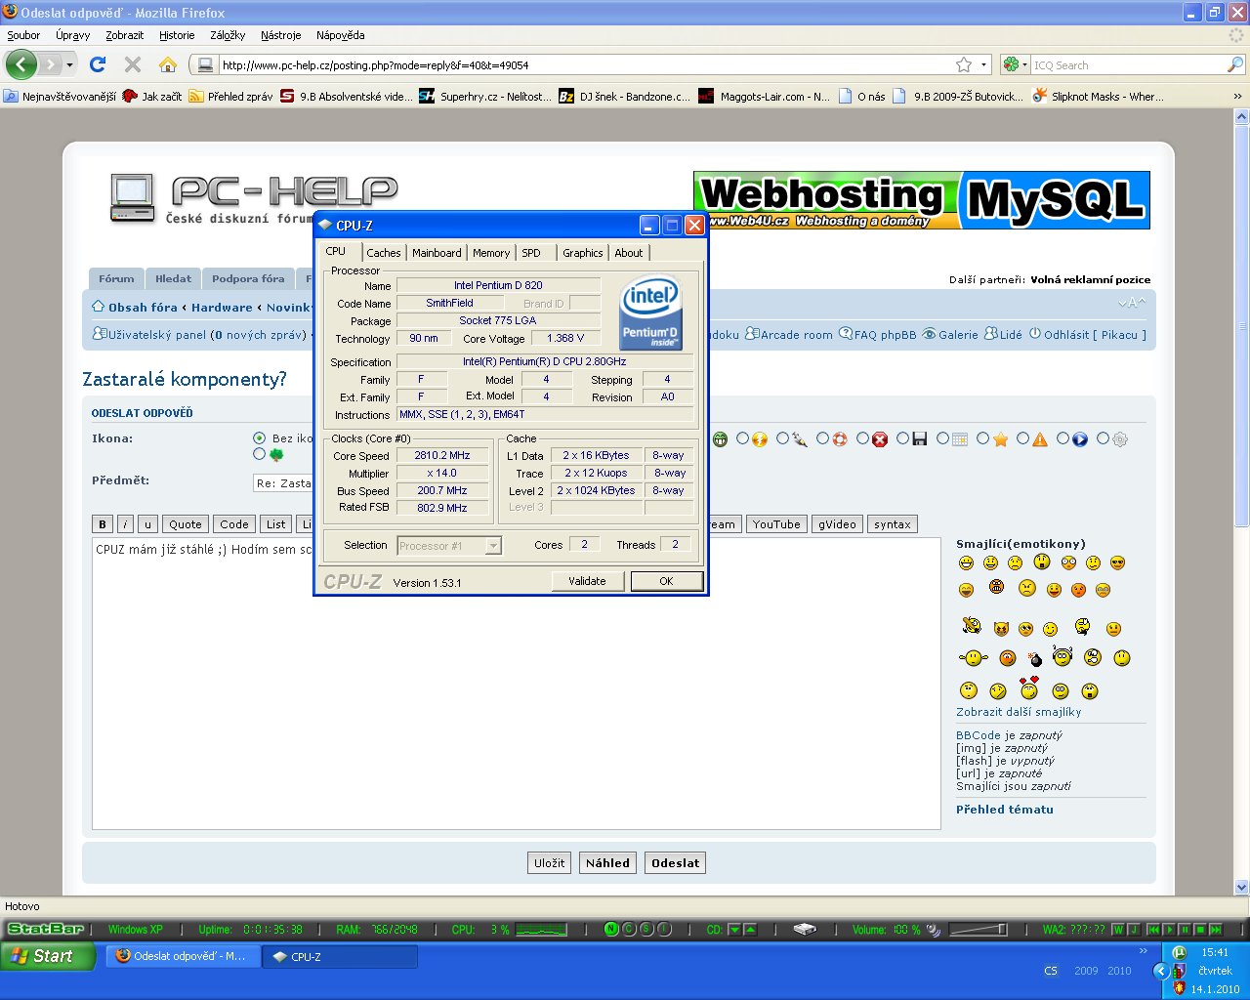Switch to the Mainboard tab in CPU-Z
Image resolution: width=1250 pixels, height=1000 pixels.
point(437,253)
